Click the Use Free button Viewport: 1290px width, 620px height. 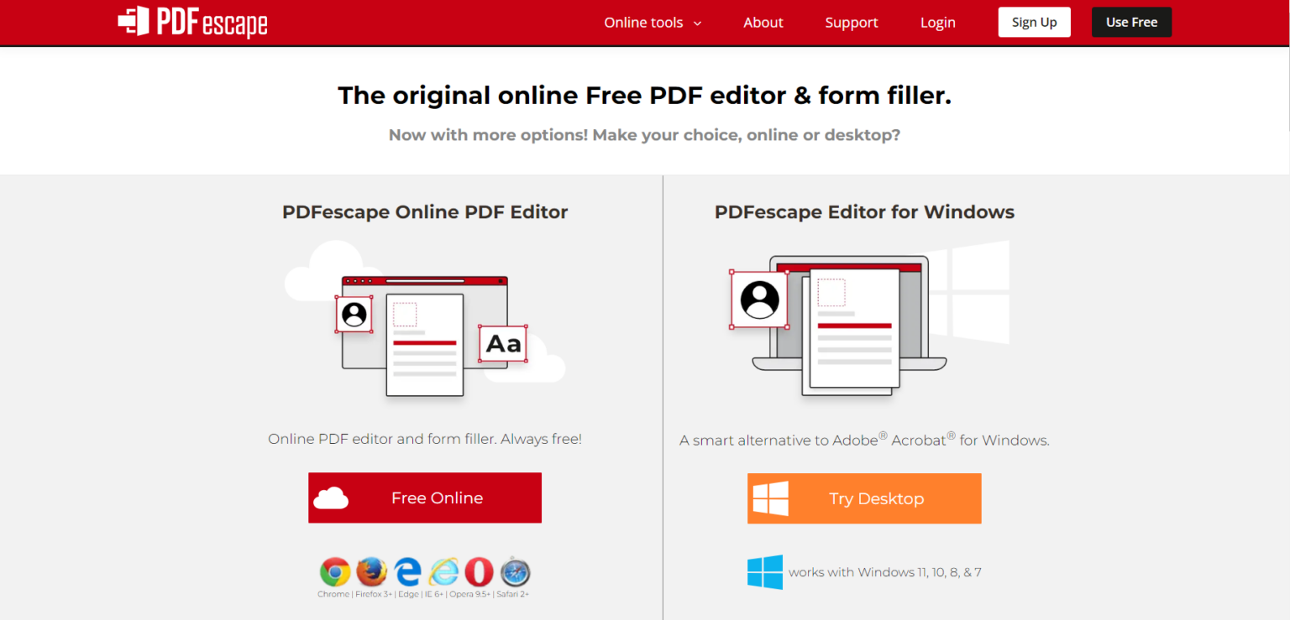1130,22
